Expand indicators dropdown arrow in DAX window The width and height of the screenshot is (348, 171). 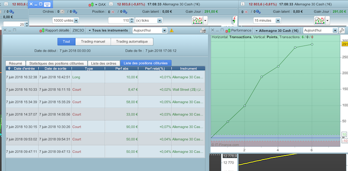pos(205,20)
